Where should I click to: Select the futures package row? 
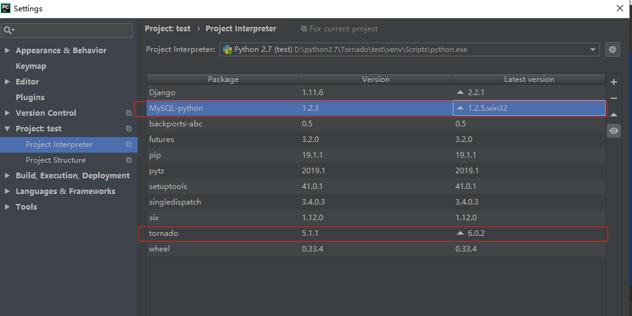[376, 140]
